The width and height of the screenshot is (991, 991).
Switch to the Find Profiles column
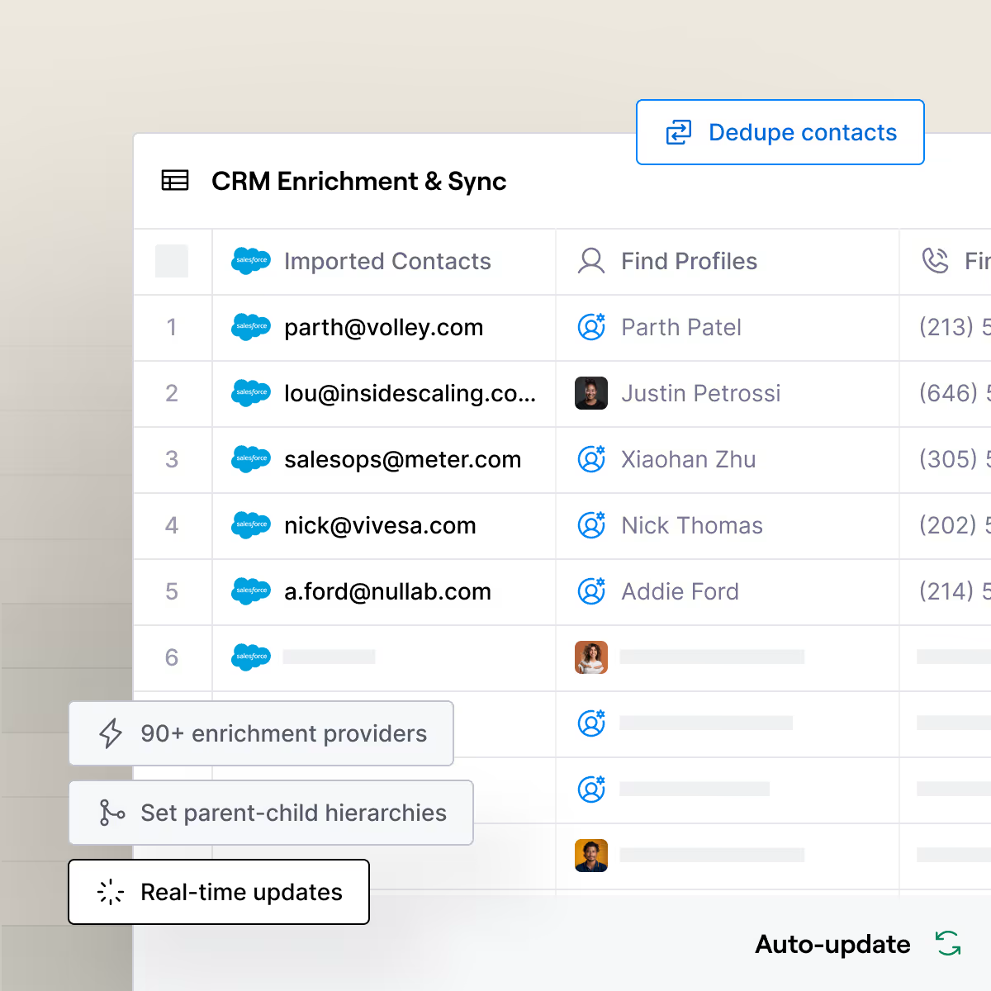tap(689, 261)
